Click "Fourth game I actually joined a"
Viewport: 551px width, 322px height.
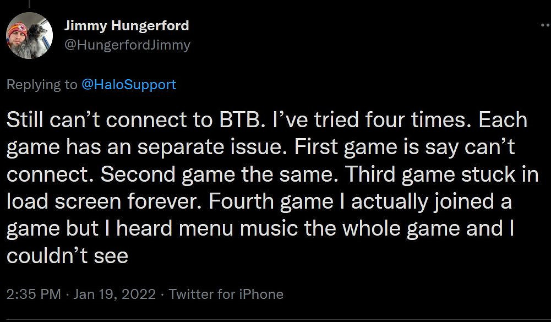pos(360,201)
